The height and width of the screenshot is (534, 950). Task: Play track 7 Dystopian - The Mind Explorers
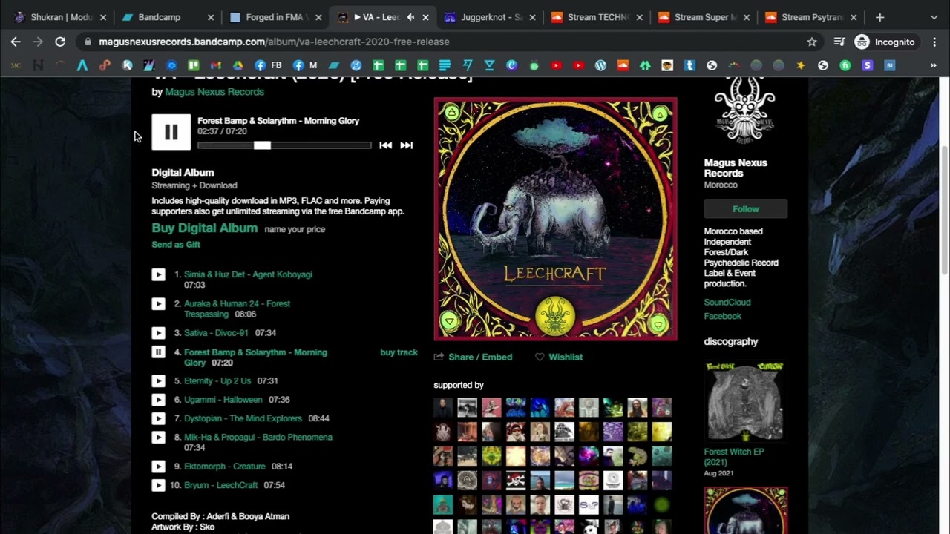click(x=158, y=418)
